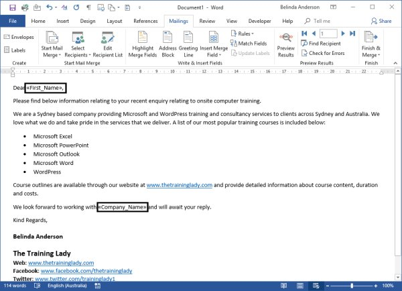This screenshot has width=402, height=291.
Task: Select the Company_Name merge field
Action: (123, 207)
